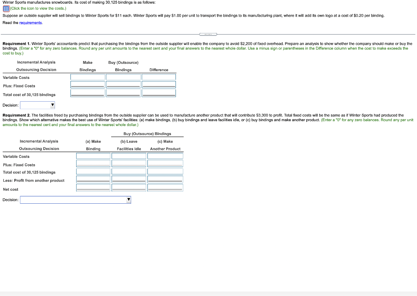Select Variable Costs Make Bindings field, Requirement 1
Screen dimensions: 417x296
[88, 77]
